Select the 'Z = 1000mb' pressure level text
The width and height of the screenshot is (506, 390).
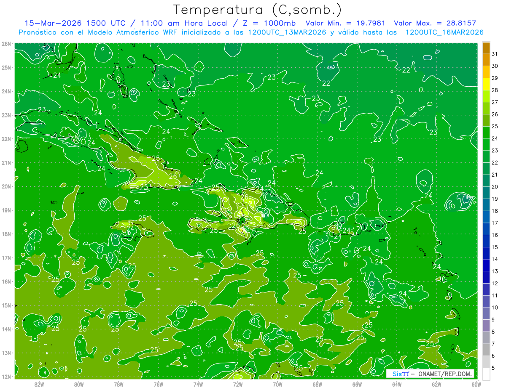[x=269, y=23]
